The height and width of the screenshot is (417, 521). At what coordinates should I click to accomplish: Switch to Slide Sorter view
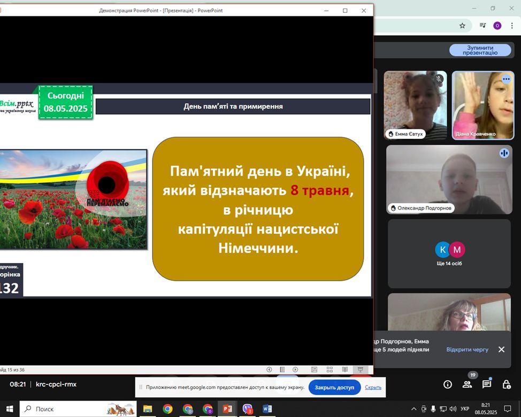point(330,369)
